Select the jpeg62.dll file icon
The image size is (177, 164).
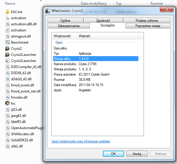(7, 115)
